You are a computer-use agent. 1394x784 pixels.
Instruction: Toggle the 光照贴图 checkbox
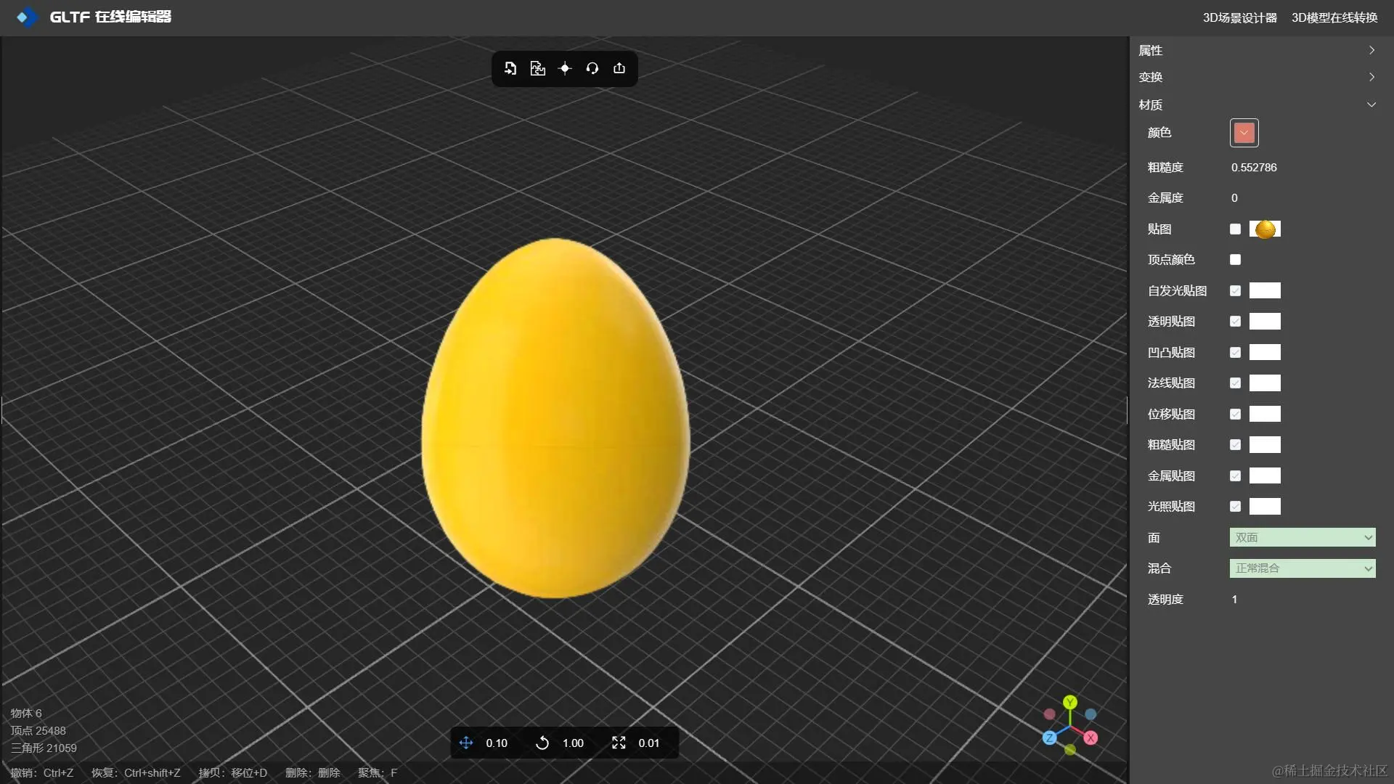coord(1235,507)
